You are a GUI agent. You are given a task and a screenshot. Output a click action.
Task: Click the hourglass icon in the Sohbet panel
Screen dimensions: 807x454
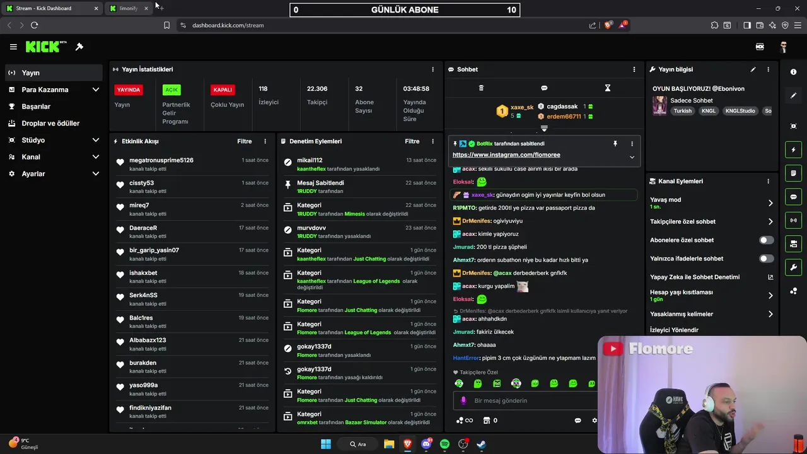coord(608,88)
